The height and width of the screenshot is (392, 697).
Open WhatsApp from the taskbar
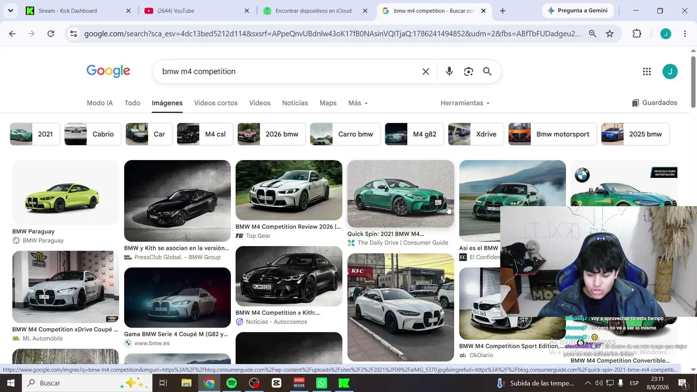[x=321, y=383]
